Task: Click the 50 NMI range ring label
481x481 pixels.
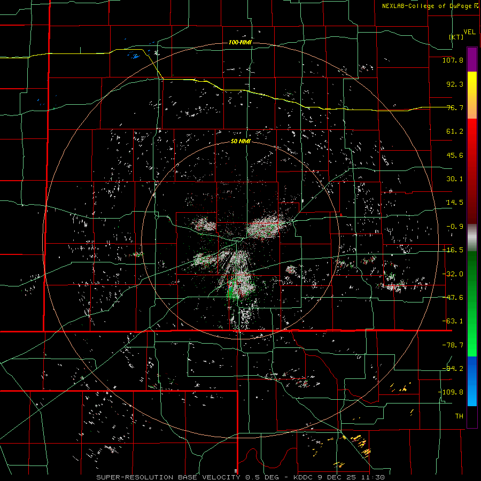Action: pyautogui.click(x=241, y=142)
